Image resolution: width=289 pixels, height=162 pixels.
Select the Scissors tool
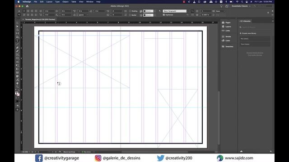(x=17, y=62)
